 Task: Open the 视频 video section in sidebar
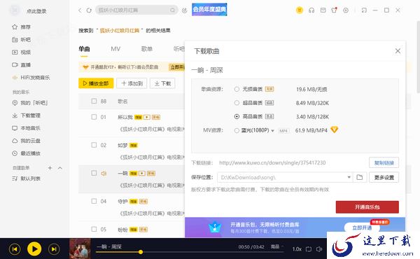pos(21,52)
